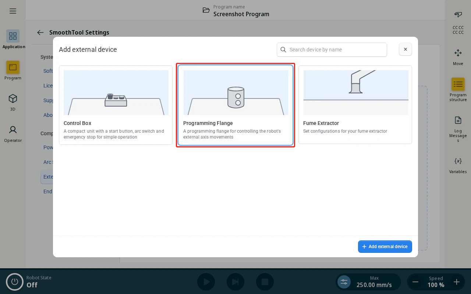Click the Robot State power button
Viewport: 471px width, 294px height.
click(x=15, y=282)
